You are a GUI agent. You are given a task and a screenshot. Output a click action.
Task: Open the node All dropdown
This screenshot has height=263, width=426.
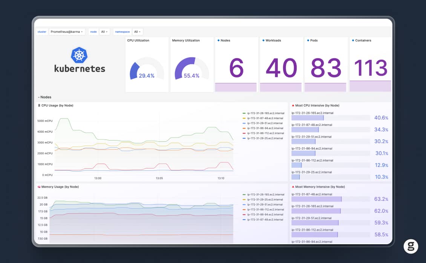pyautogui.click(x=104, y=32)
